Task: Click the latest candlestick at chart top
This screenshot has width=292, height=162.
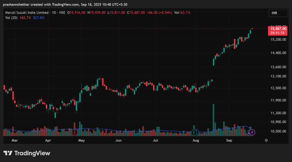Action: (x=252, y=29)
